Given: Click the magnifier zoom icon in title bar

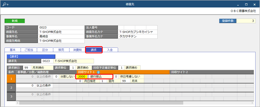Looking at the screenshot, I should [5, 4].
